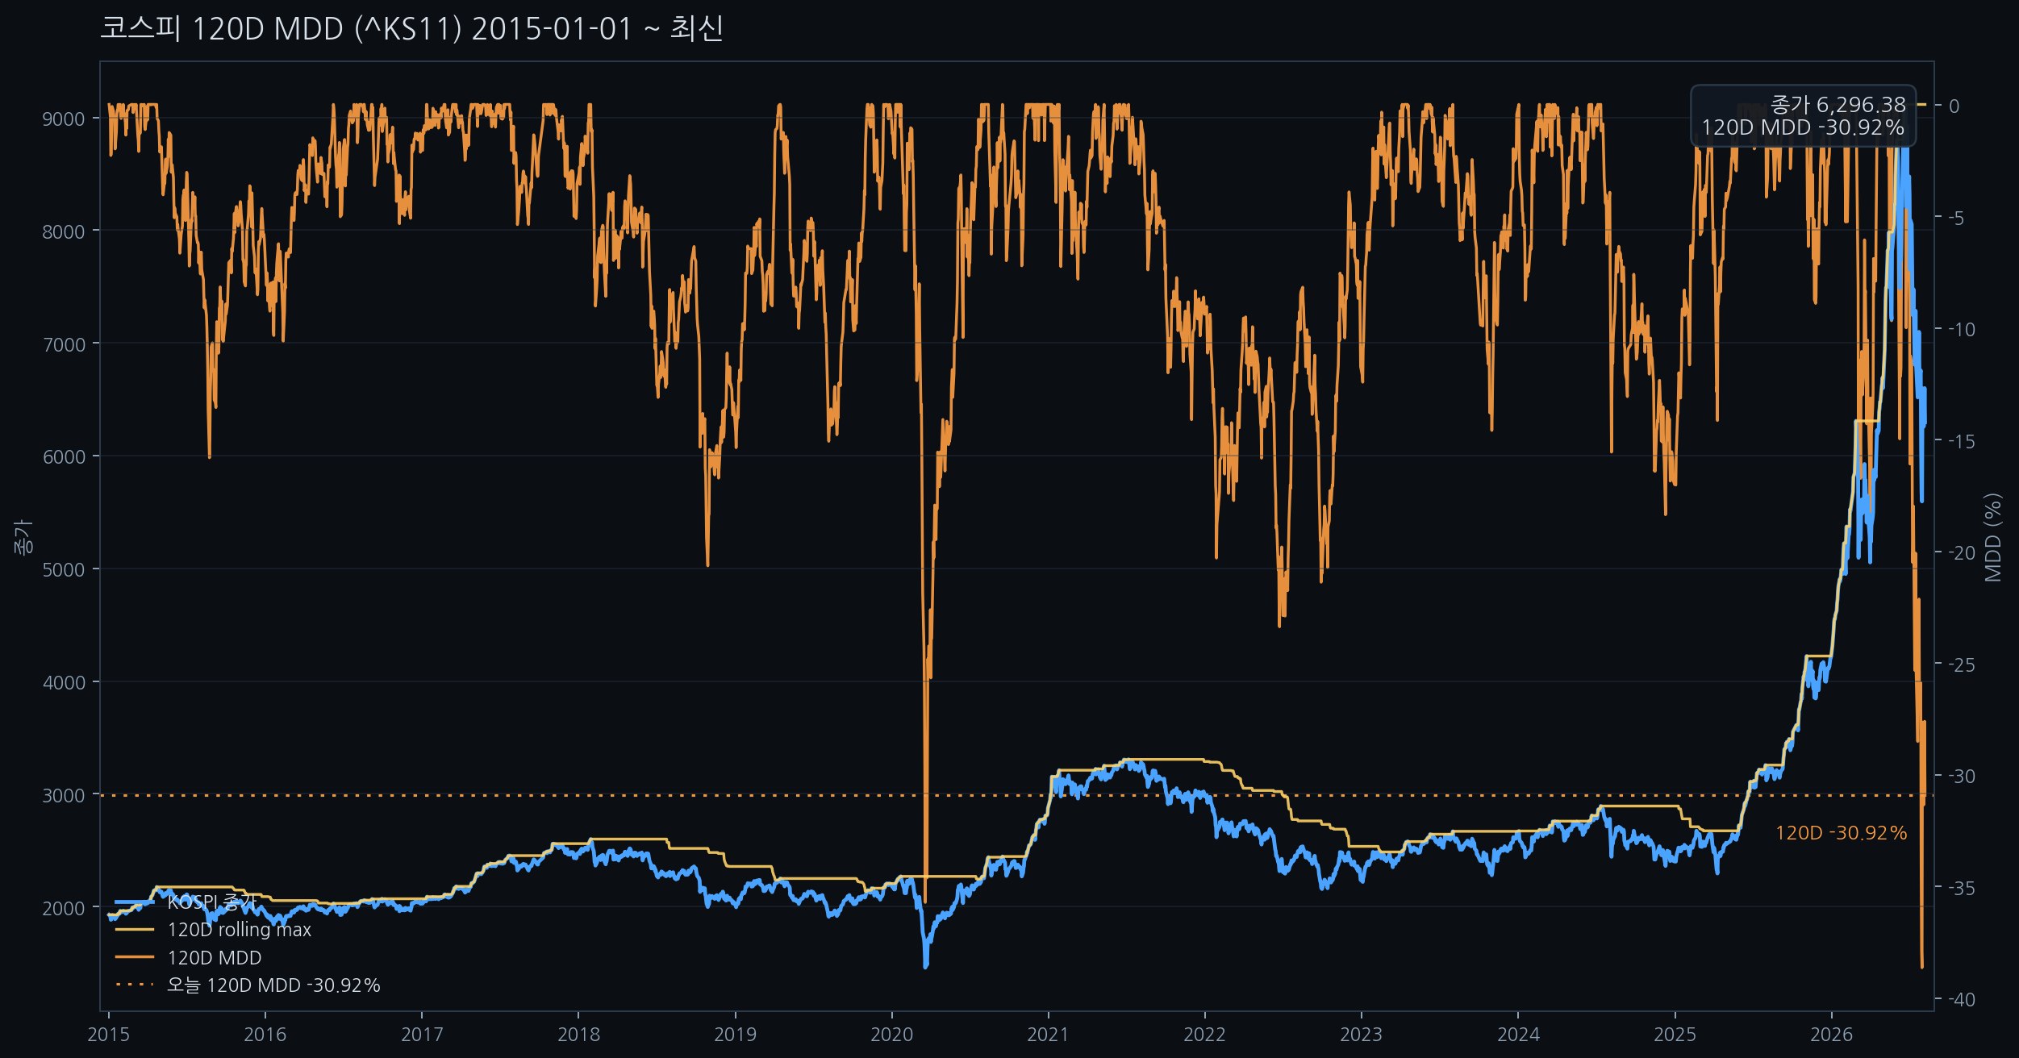The height and width of the screenshot is (1058, 2019).
Task: Click the orange 120D MDD legend line swatch
Action: 134,958
